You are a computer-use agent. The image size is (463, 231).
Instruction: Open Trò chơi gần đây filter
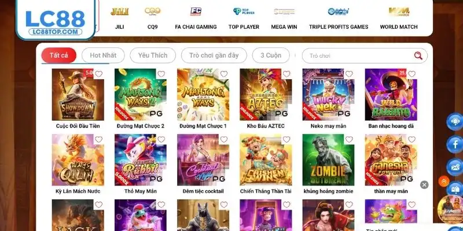pos(214,55)
